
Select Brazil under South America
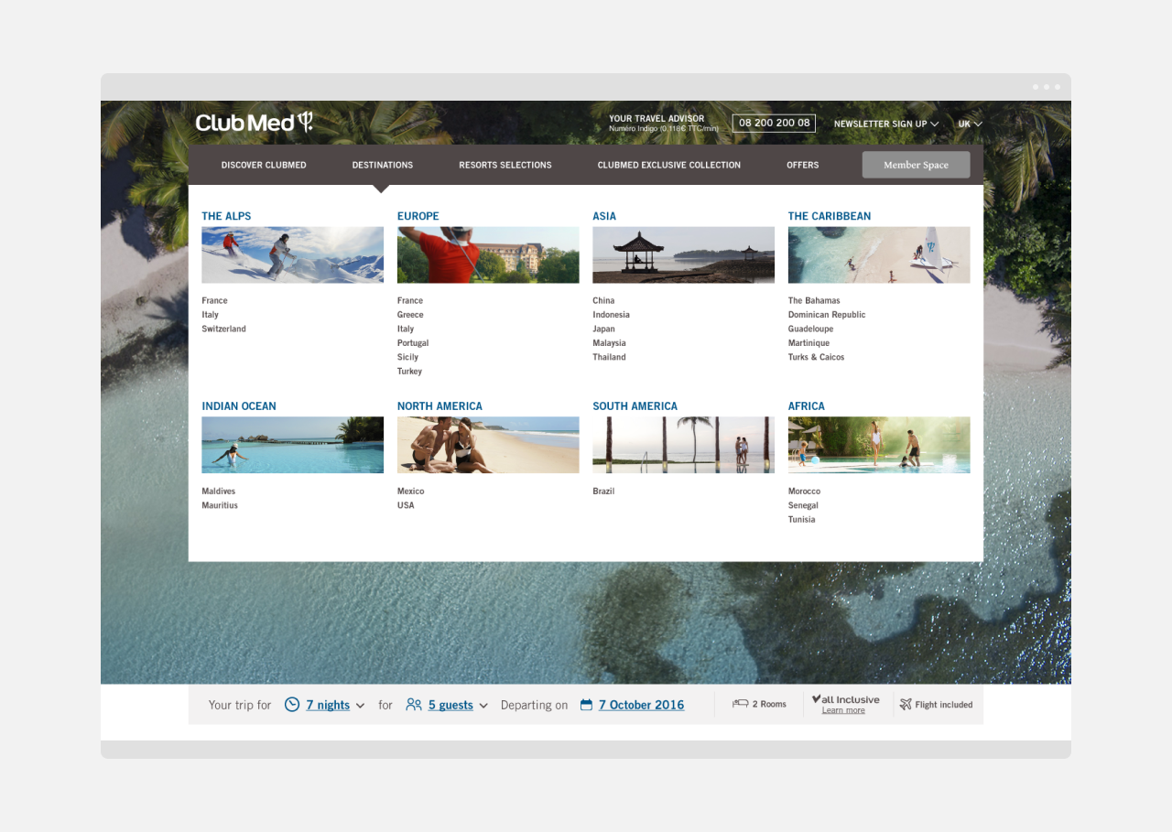point(603,492)
